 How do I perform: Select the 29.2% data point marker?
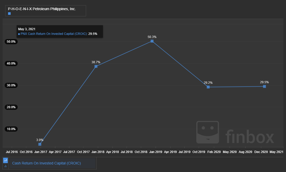pos(208,87)
